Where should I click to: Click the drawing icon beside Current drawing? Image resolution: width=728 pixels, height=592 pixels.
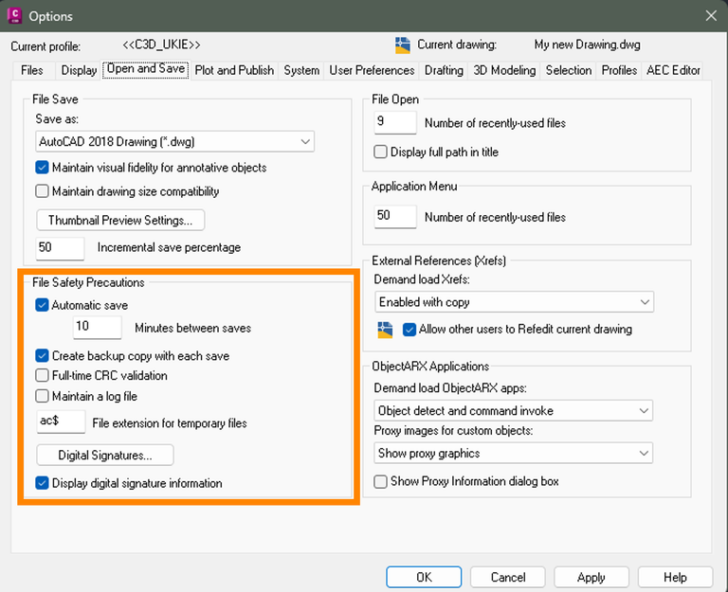coord(403,45)
